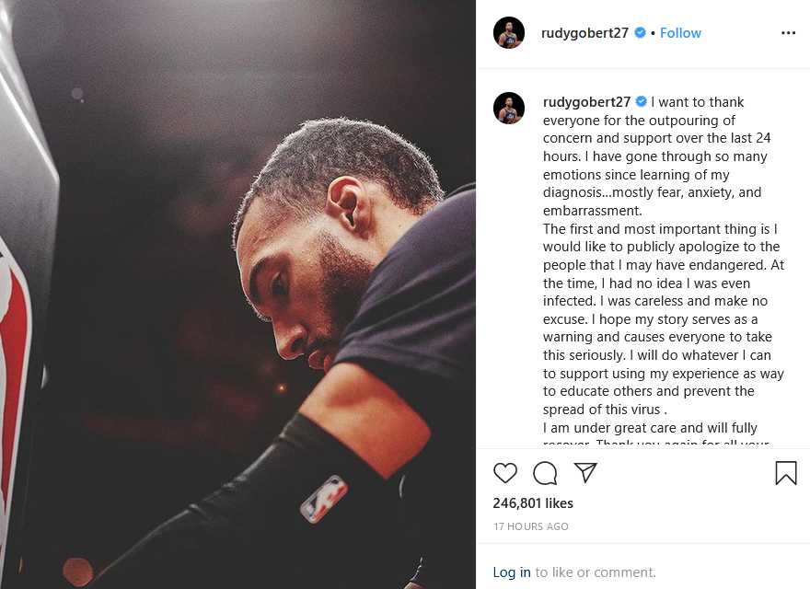
Task: View the 246,801 likes list
Action: pyautogui.click(x=533, y=503)
